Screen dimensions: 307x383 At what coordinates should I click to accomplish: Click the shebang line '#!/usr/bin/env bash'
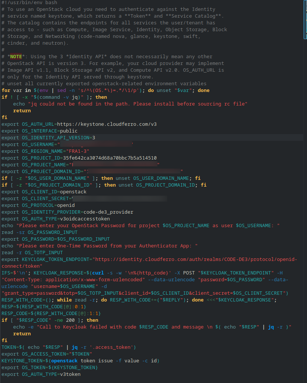coord(29,3)
